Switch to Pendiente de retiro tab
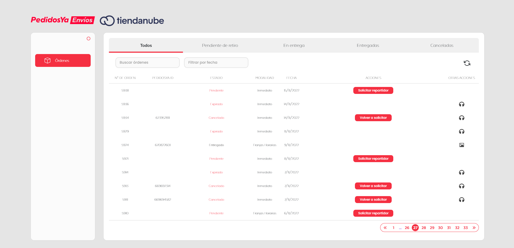514x248 pixels. [220, 45]
